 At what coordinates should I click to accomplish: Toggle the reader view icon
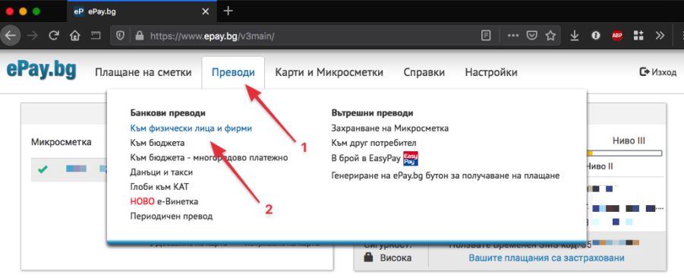tap(486, 36)
